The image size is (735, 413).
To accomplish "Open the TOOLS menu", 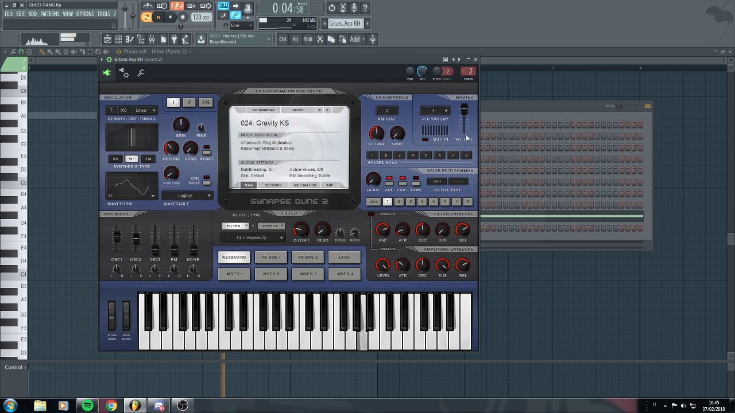I will coord(104,14).
